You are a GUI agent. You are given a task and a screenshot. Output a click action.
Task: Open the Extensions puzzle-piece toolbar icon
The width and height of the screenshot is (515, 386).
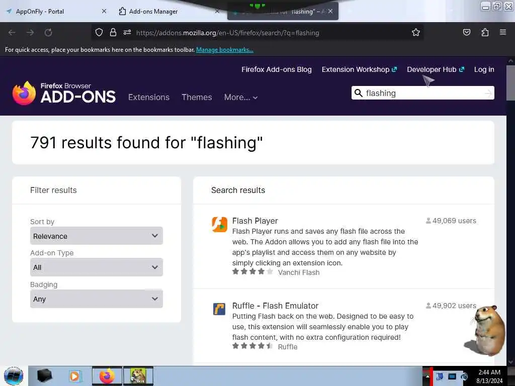[485, 32]
